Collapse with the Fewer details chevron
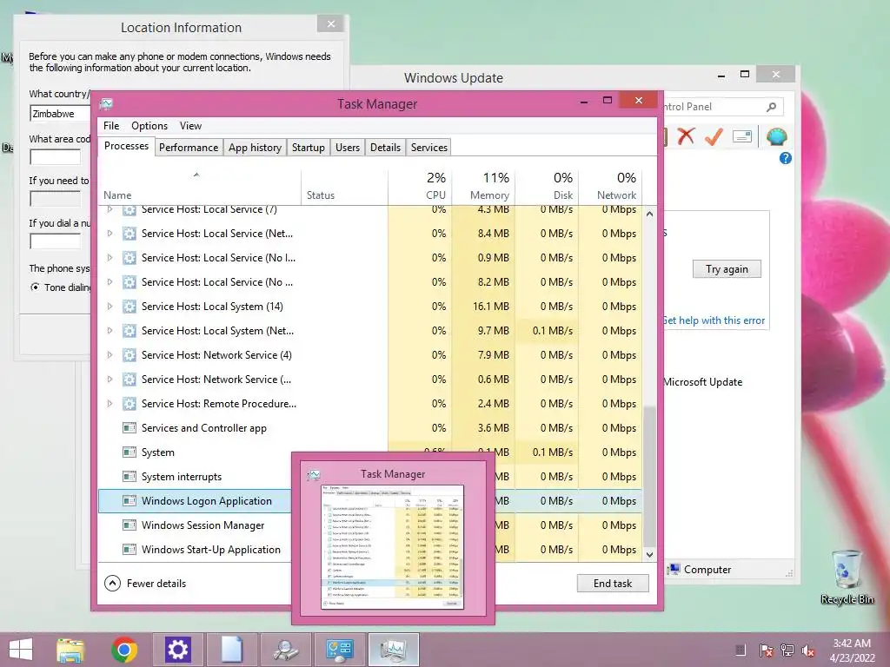The height and width of the screenshot is (667, 890). [112, 583]
